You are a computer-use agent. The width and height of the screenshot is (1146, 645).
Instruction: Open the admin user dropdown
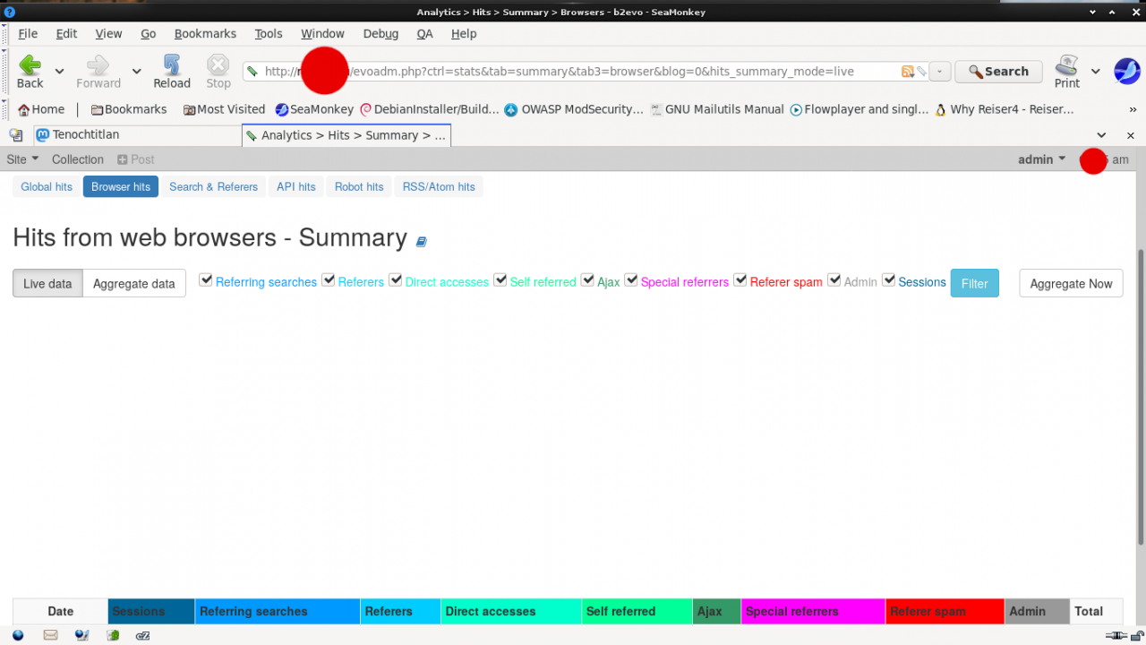(1042, 159)
